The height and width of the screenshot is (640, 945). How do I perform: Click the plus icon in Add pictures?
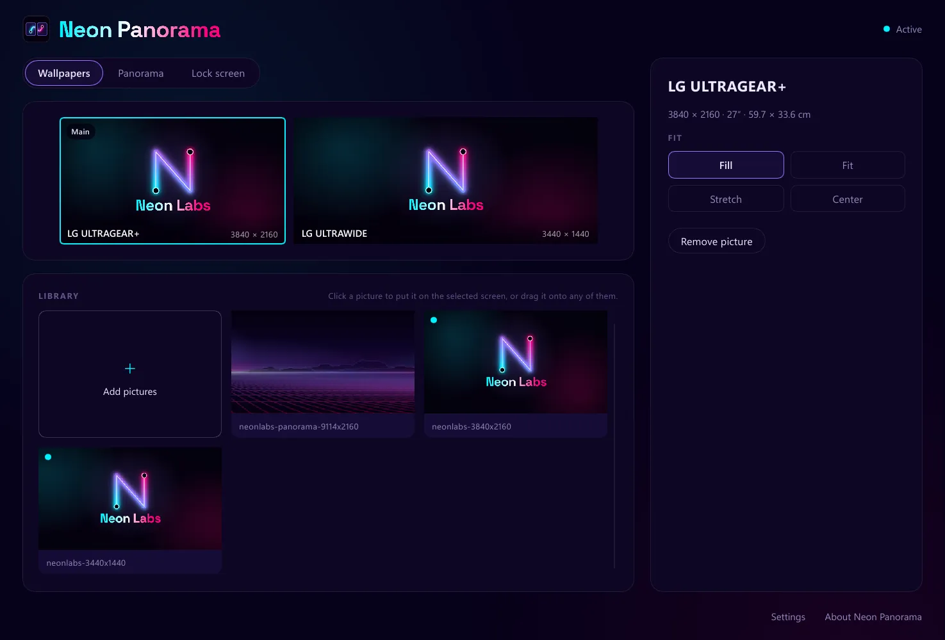(130, 369)
